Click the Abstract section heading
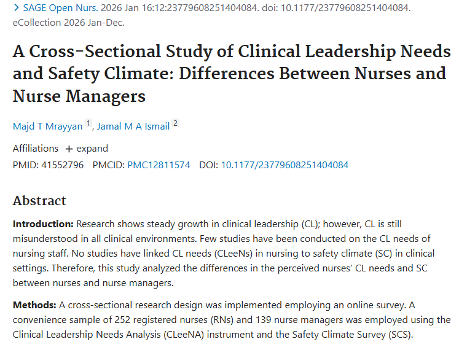The height and width of the screenshot is (350, 467). pos(39,201)
